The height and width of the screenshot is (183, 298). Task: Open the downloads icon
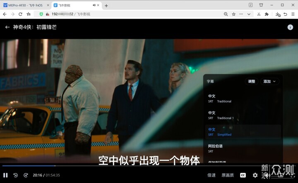[278, 14]
